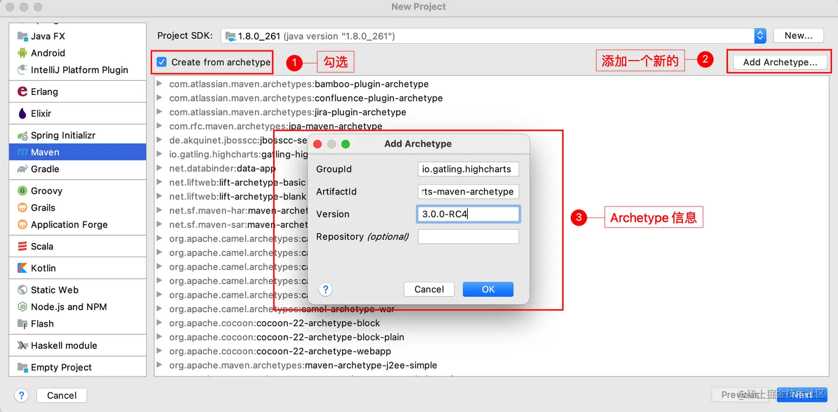Image resolution: width=838 pixels, height=412 pixels.
Task: Choose the Empty Project option
Action: point(78,367)
